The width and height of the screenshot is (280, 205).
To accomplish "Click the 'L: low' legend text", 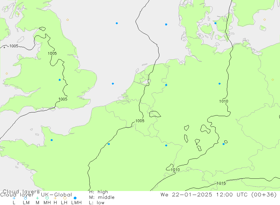I will click(x=97, y=203).
